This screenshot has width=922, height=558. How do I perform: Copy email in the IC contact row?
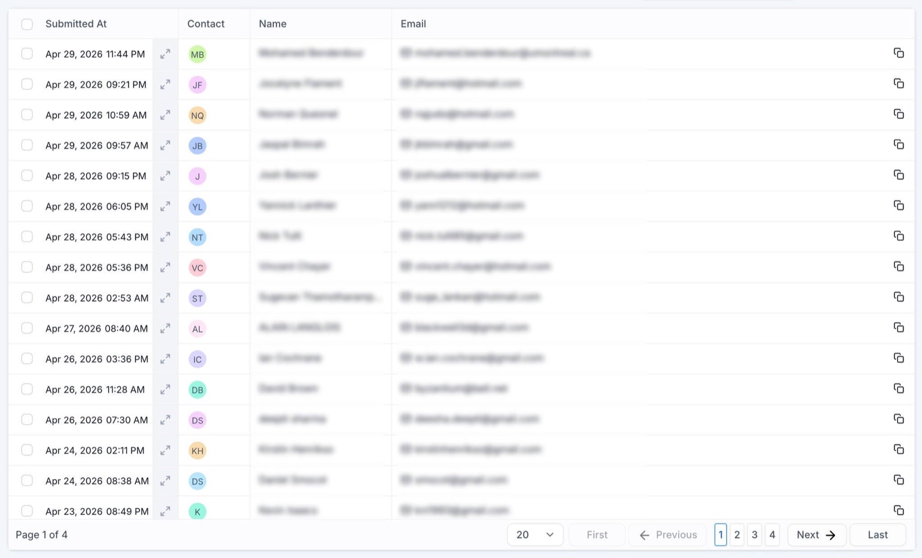pos(899,358)
